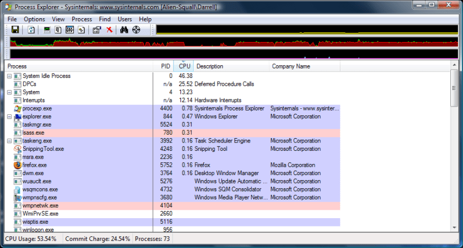Select the SnippingTool.exe scissors icon
This screenshot has width=463, height=248.
[18, 149]
